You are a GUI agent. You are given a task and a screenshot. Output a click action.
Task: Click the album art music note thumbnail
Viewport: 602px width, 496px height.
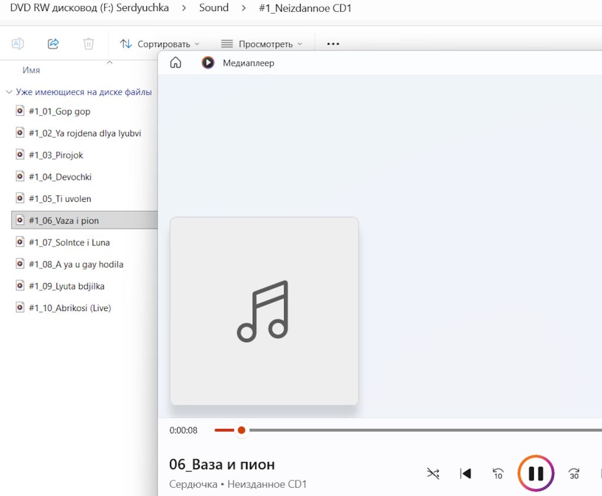coord(264,311)
